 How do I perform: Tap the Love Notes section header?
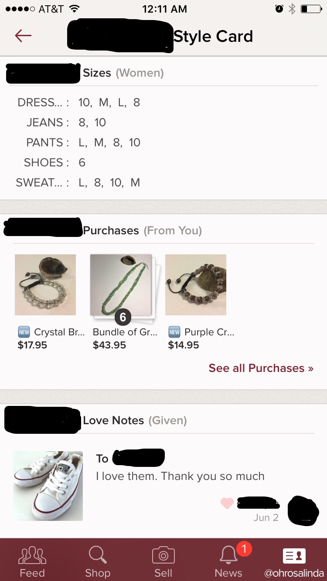[x=113, y=420]
